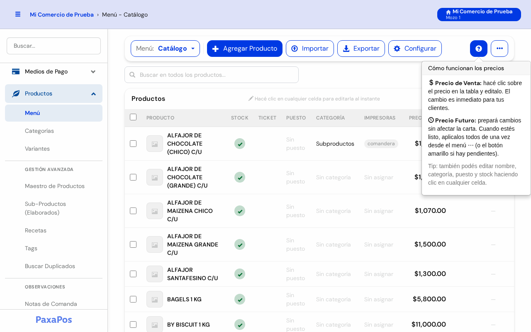Collapse the Productos sidebar section
This screenshot has height=332, width=531.
[x=54, y=93]
